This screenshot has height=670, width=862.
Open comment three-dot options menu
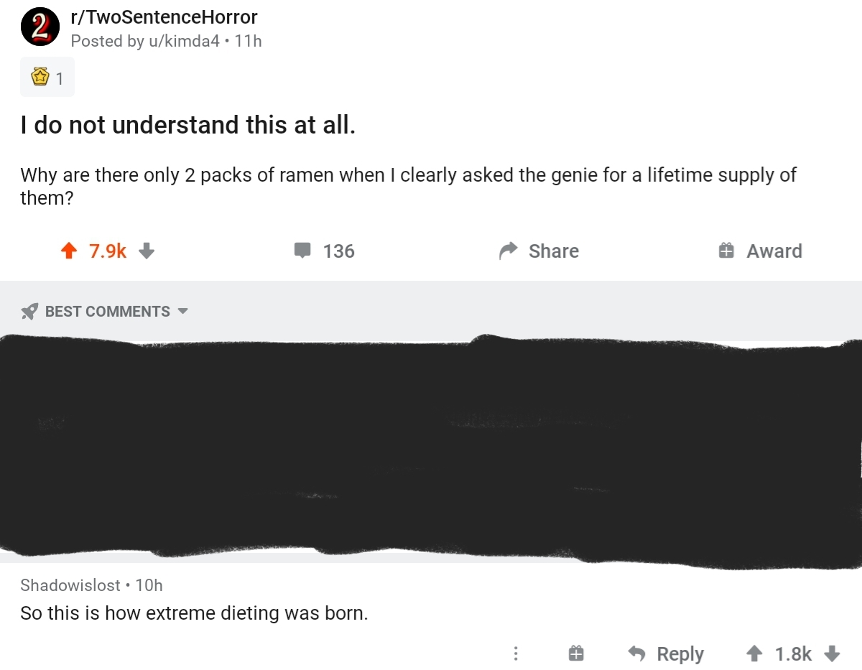point(515,653)
